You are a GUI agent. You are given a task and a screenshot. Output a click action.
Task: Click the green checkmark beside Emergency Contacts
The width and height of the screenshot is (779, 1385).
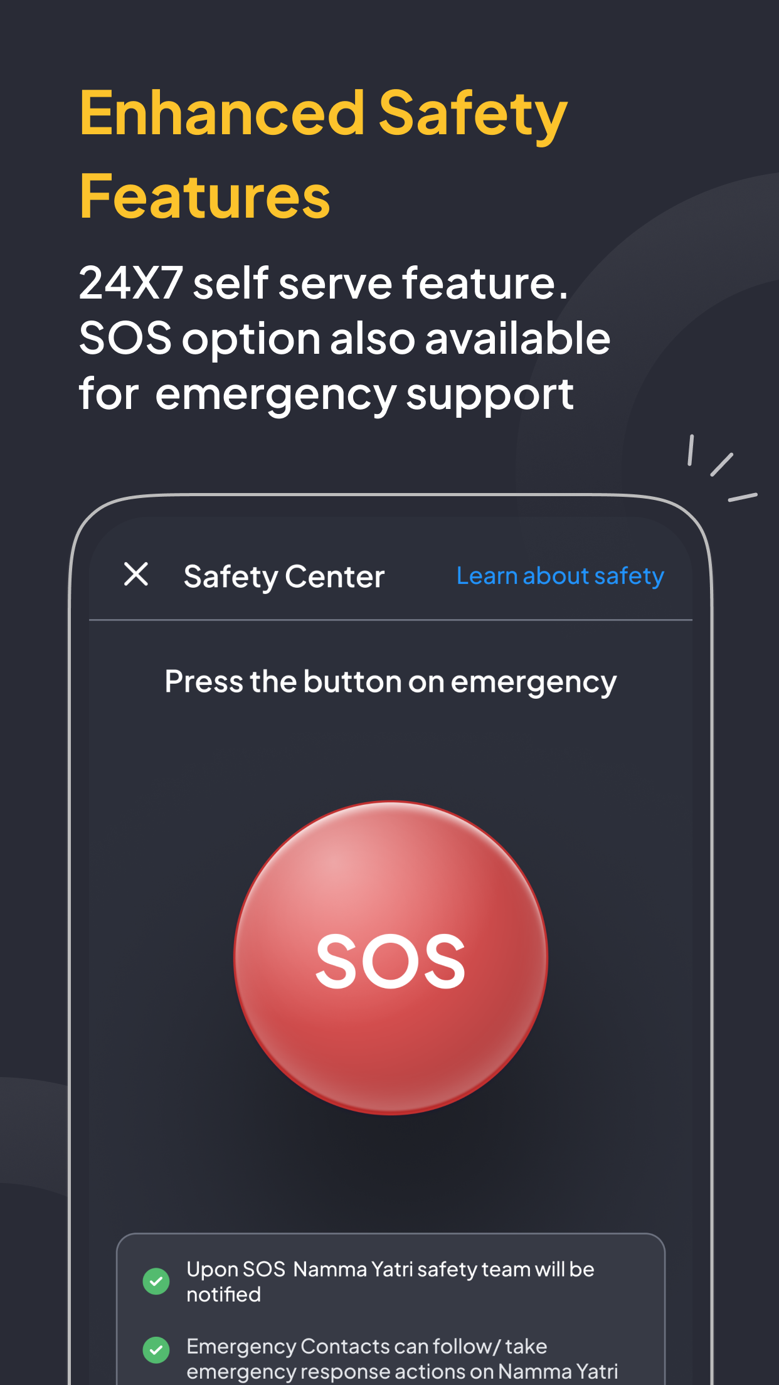coord(156,1350)
